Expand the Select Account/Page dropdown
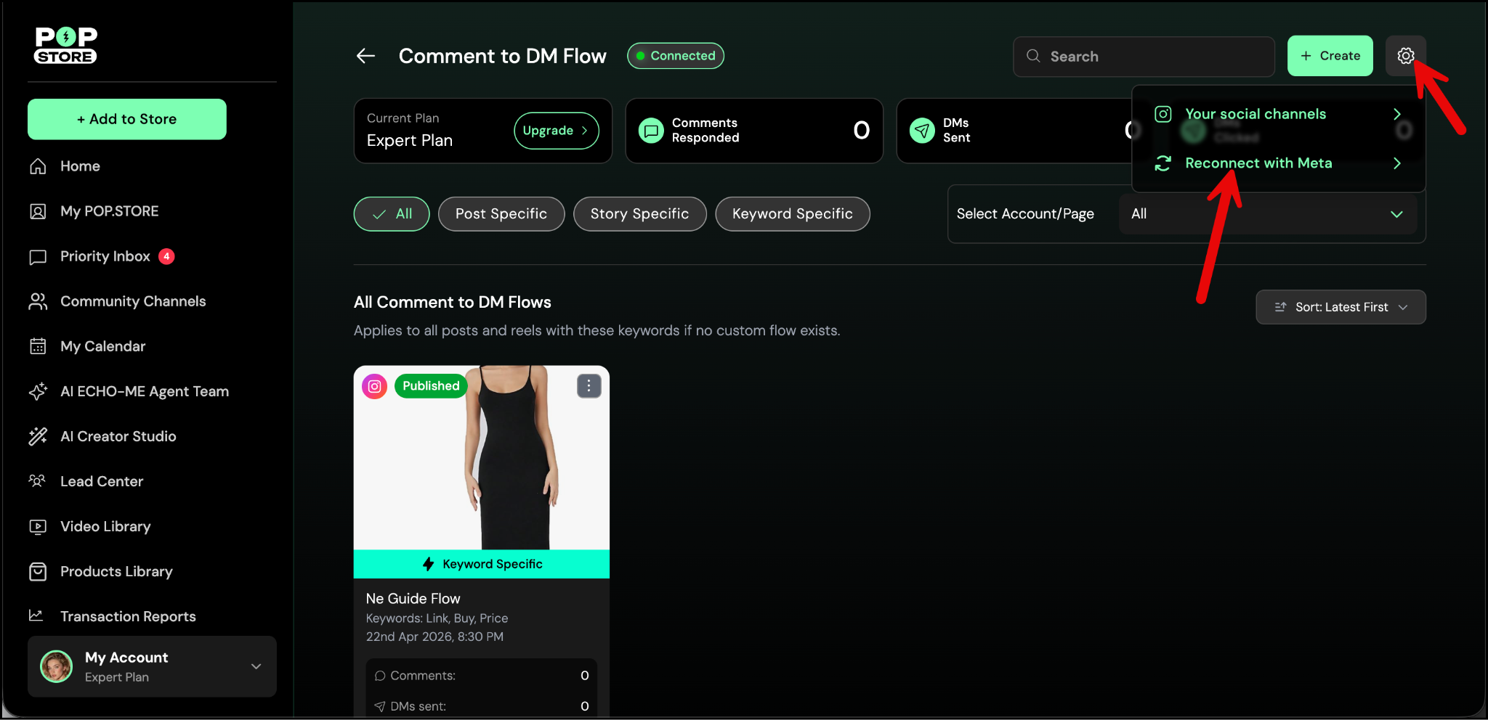The height and width of the screenshot is (720, 1488). point(1266,214)
